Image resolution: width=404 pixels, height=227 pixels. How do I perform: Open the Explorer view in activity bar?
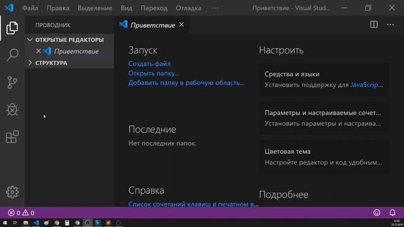click(12, 28)
